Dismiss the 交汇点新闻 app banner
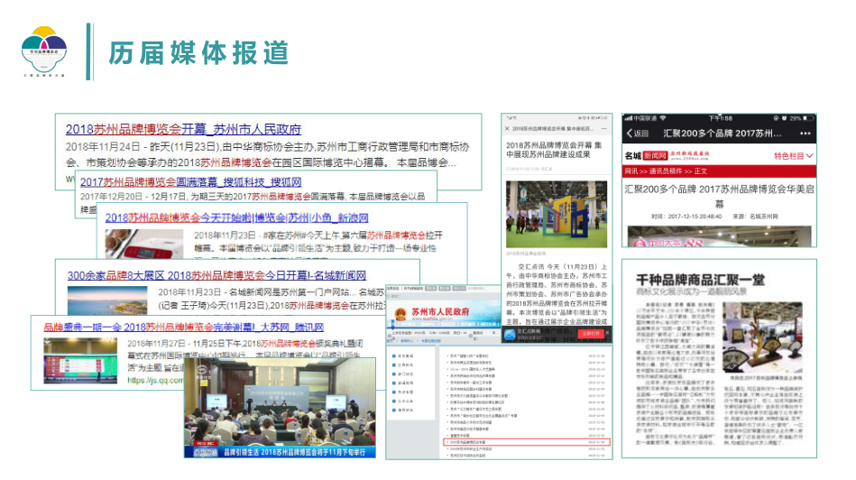 (x=608, y=333)
